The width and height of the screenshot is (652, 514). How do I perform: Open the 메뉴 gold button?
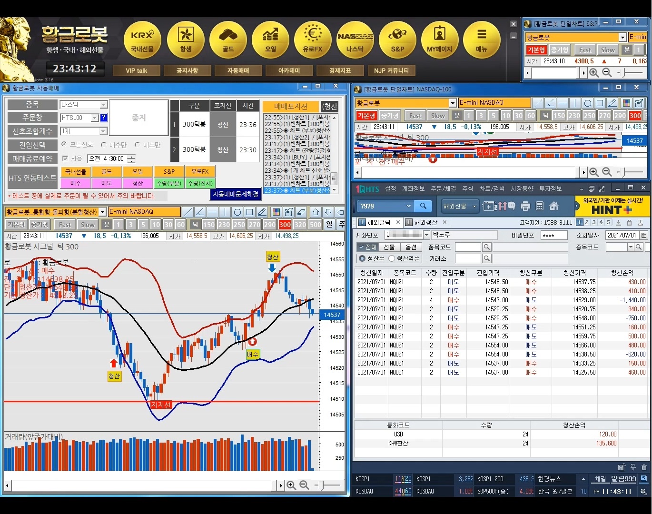(482, 40)
